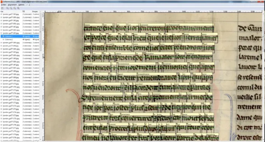
Task: Open the Fichier menu
Action: (4, 5)
